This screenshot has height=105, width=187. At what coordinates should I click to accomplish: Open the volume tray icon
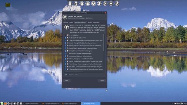(179, 104)
